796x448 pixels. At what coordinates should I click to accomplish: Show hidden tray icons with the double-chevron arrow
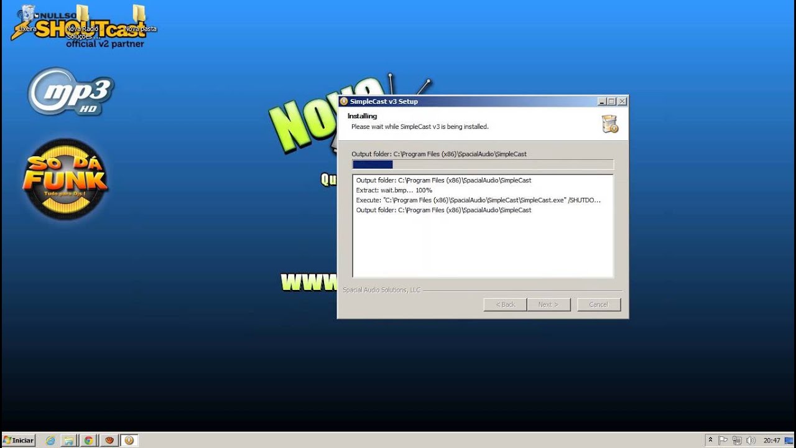[x=710, y=440]
